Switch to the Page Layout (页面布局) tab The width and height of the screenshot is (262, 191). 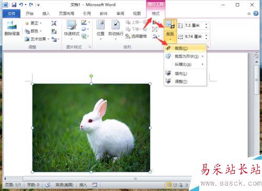point(67,14)
